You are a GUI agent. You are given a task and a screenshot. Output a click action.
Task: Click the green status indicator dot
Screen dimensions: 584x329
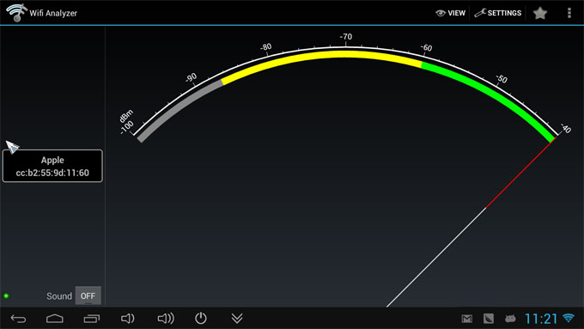click(6, 295)
